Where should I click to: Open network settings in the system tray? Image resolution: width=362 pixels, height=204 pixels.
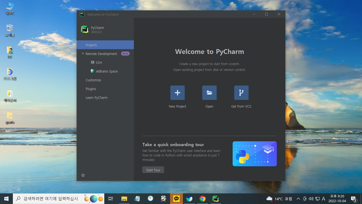[317, 199]
